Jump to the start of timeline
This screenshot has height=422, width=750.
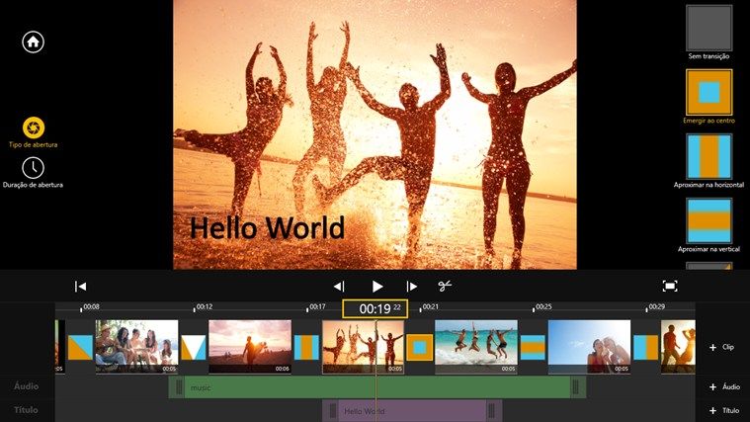coord(80,287)
